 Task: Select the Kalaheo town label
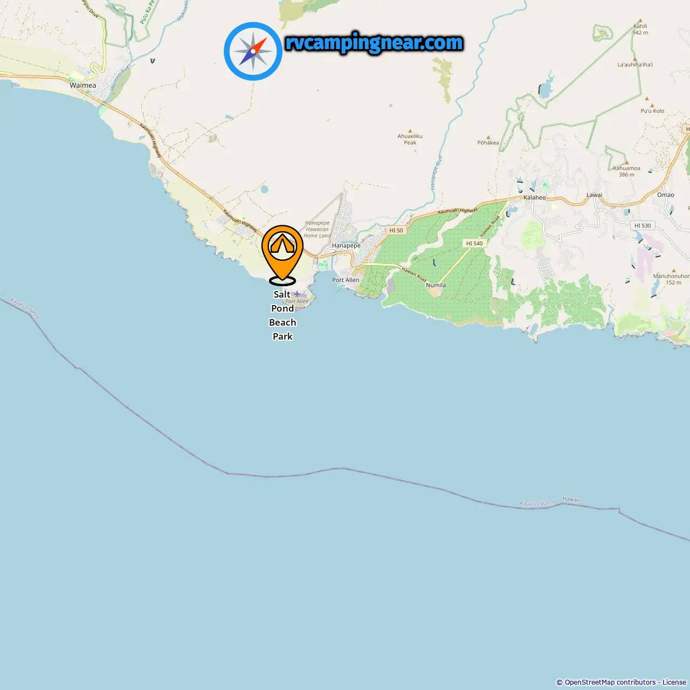coord(535,197)
